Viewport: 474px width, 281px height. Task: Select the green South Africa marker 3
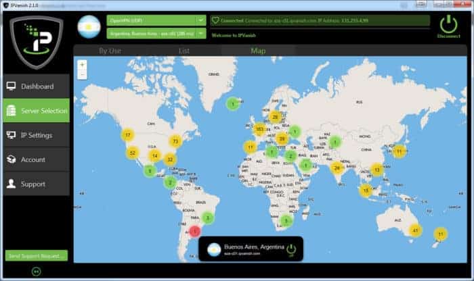pos(286,221)
